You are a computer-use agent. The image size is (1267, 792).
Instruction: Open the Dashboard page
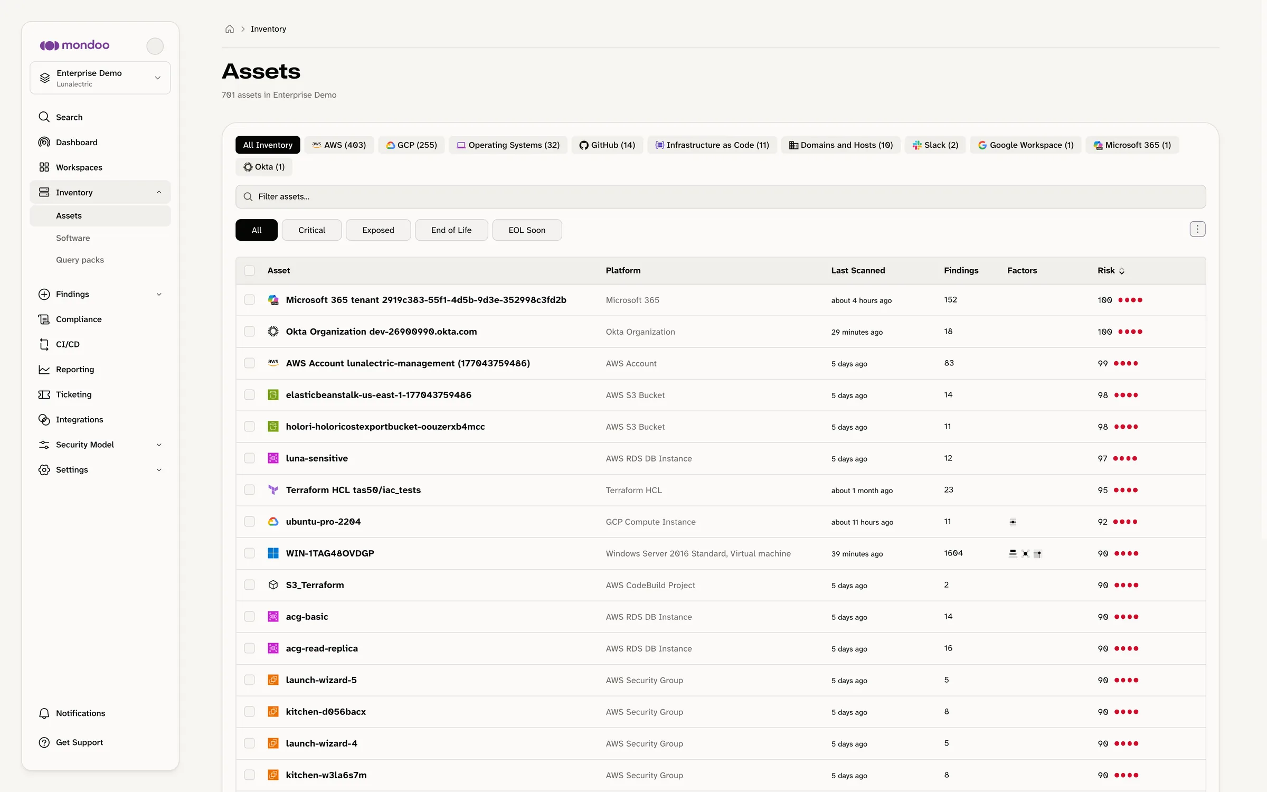(100, 142)
